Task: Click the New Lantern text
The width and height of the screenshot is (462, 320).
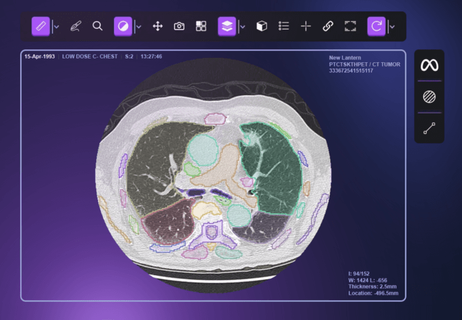Action: point(345,58)
